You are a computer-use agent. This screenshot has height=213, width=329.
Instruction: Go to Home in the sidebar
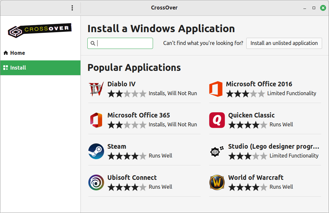pos(17,53)
